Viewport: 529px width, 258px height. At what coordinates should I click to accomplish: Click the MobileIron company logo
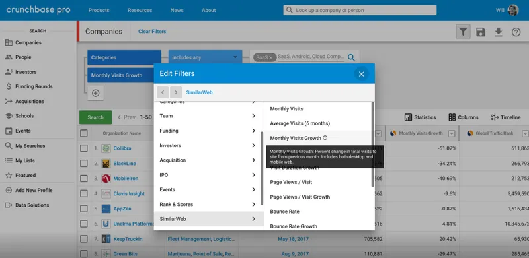click(x=106, y=179)
